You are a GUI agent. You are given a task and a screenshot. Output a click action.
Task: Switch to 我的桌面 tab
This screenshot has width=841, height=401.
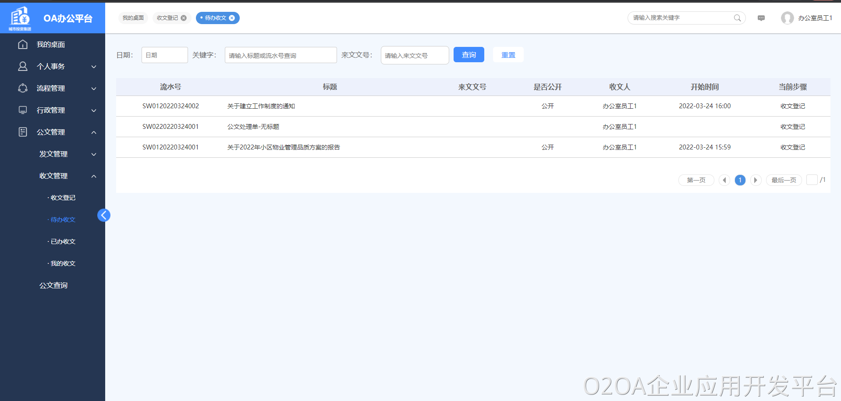point(133,18)
